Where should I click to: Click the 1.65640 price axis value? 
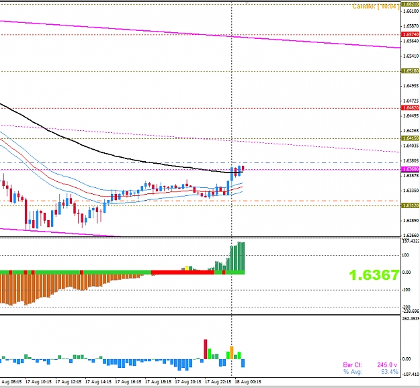tap(411, 41)
